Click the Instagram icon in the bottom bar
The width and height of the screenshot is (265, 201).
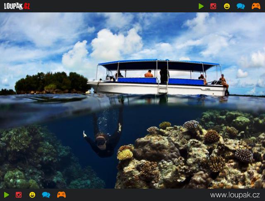tap(19, 195)
